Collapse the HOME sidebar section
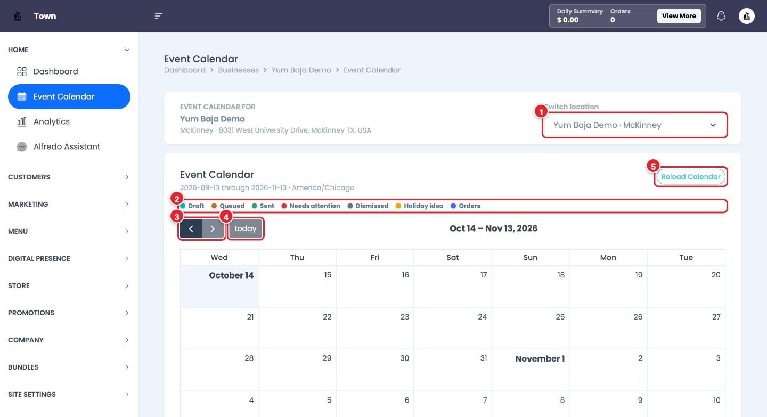Screen dimensions: 767x417 69,50
